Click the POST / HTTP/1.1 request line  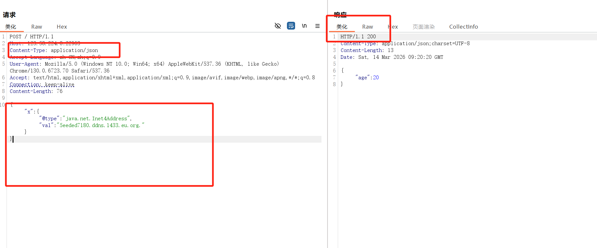[x=32, y=37]
